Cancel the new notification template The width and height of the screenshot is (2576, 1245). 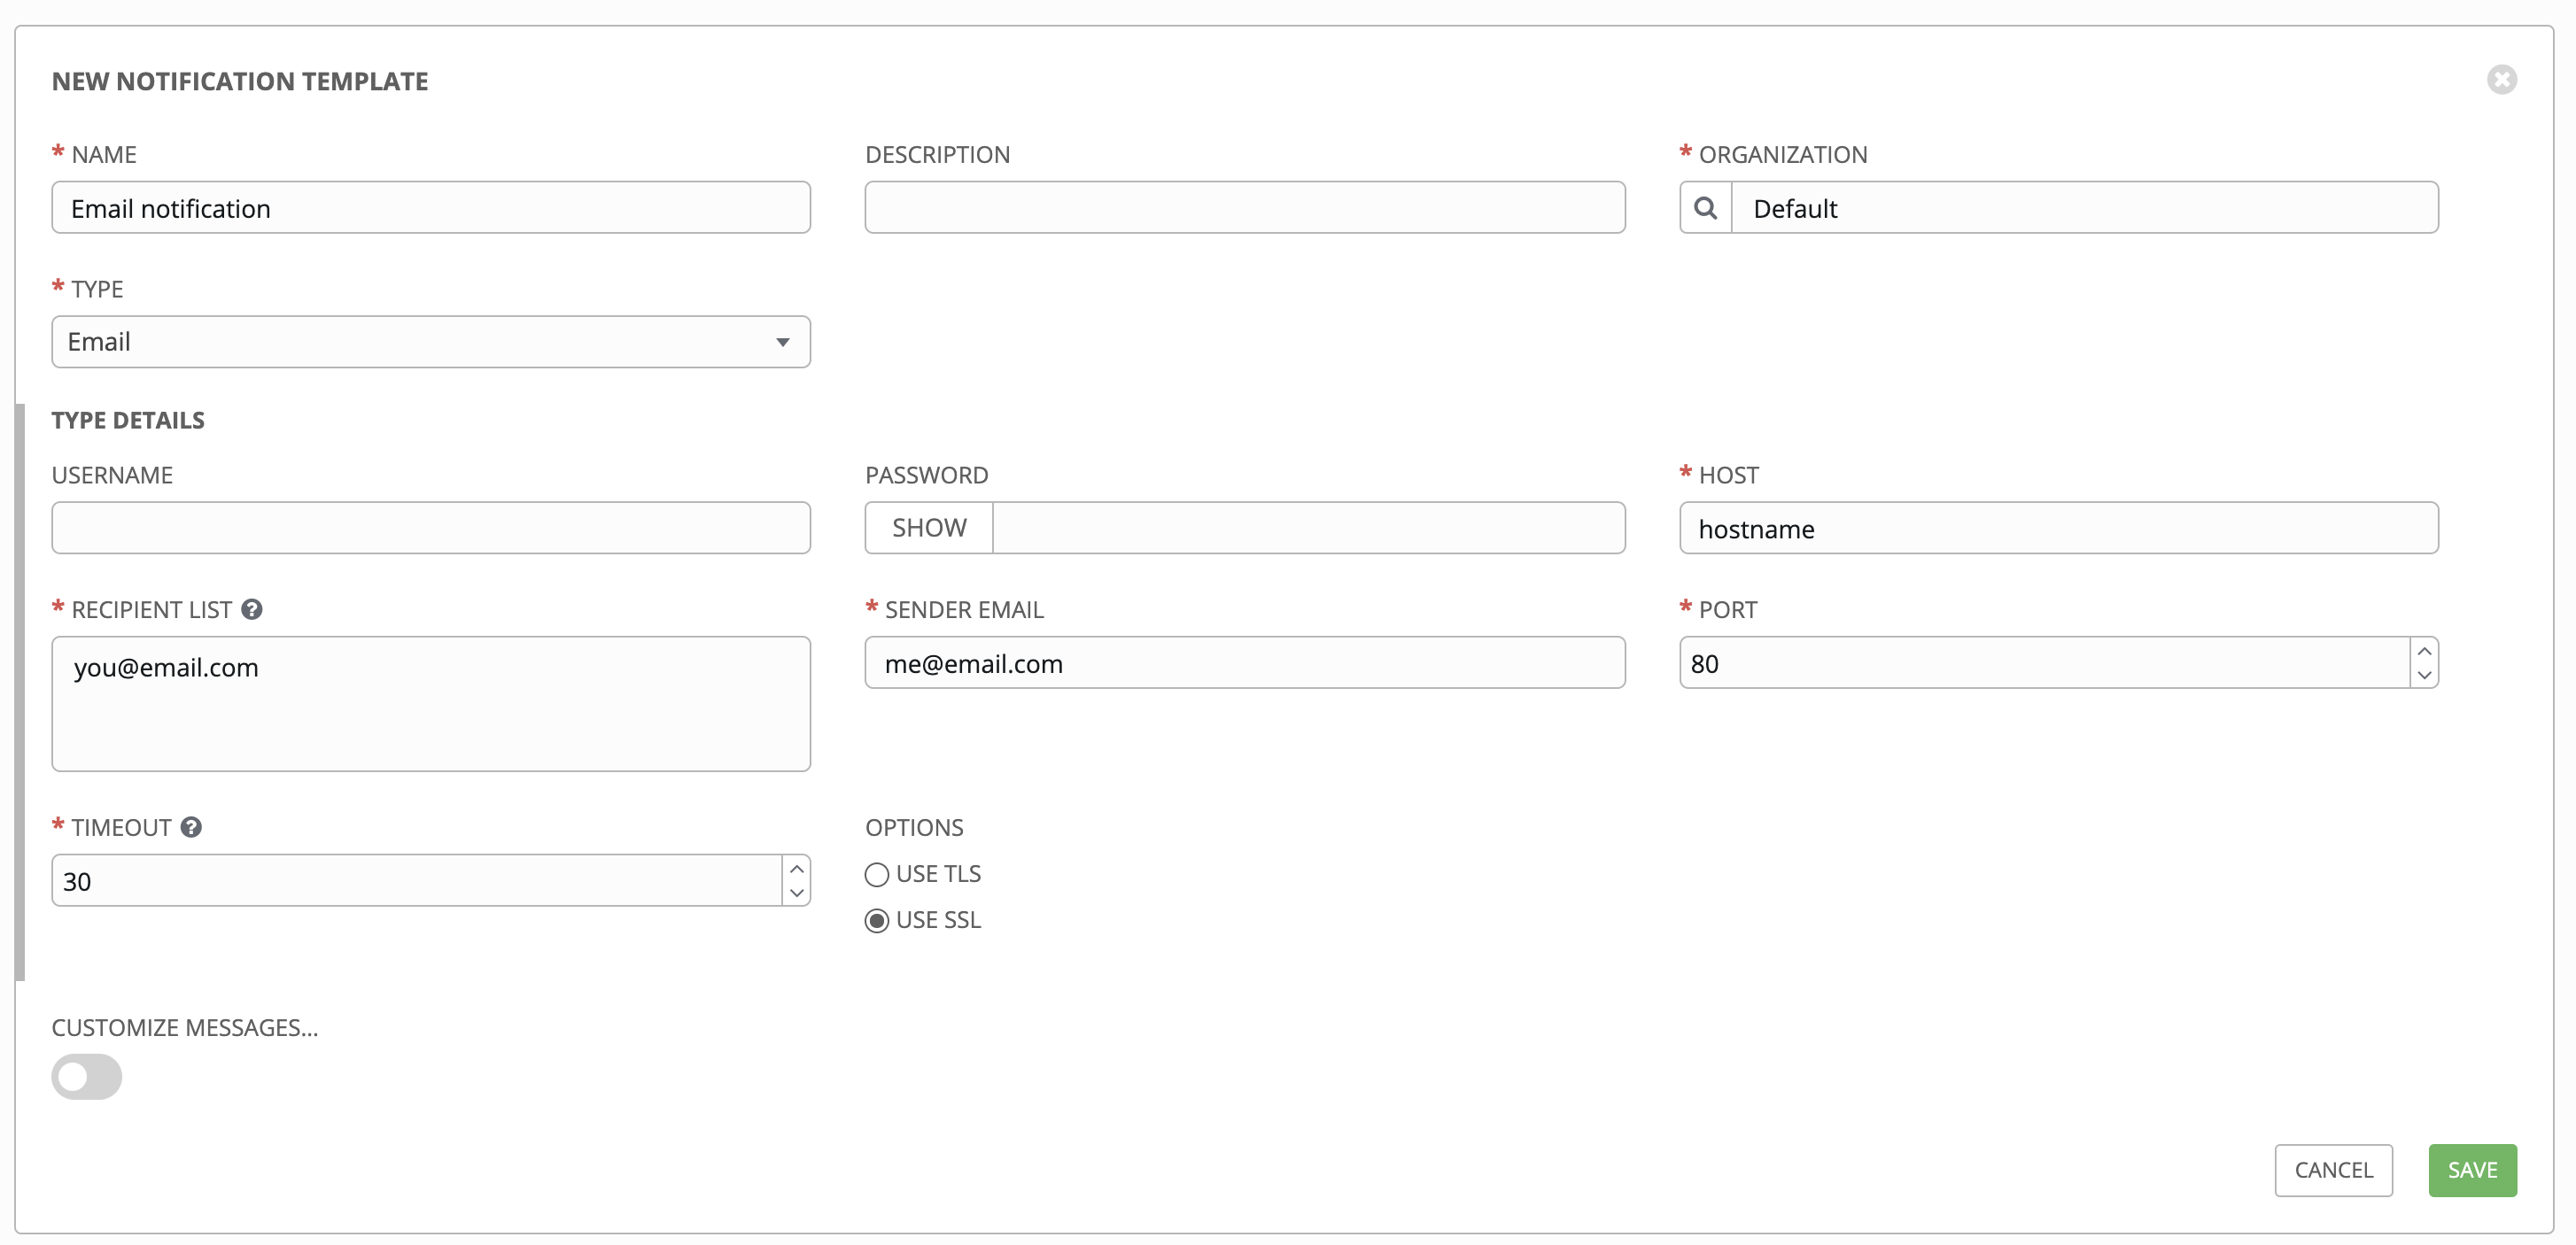pos(2333,1170)
